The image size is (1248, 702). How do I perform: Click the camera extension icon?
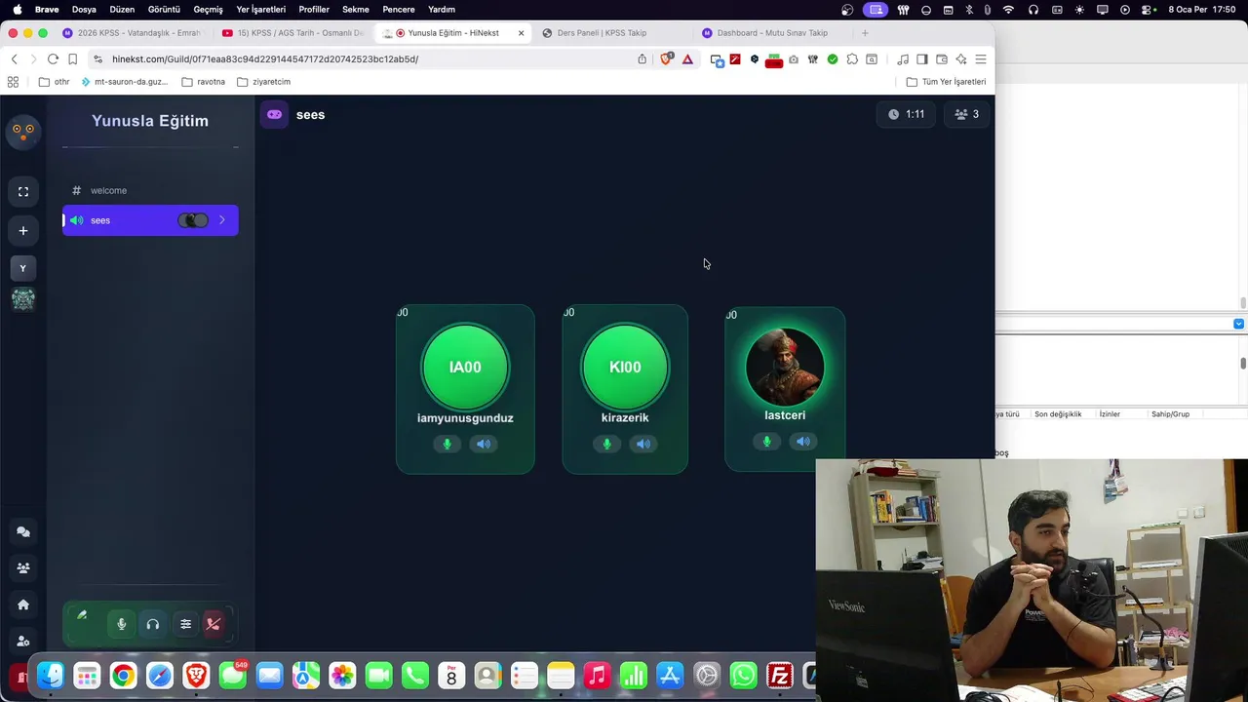pyautogui.click(x=794, y=59)
